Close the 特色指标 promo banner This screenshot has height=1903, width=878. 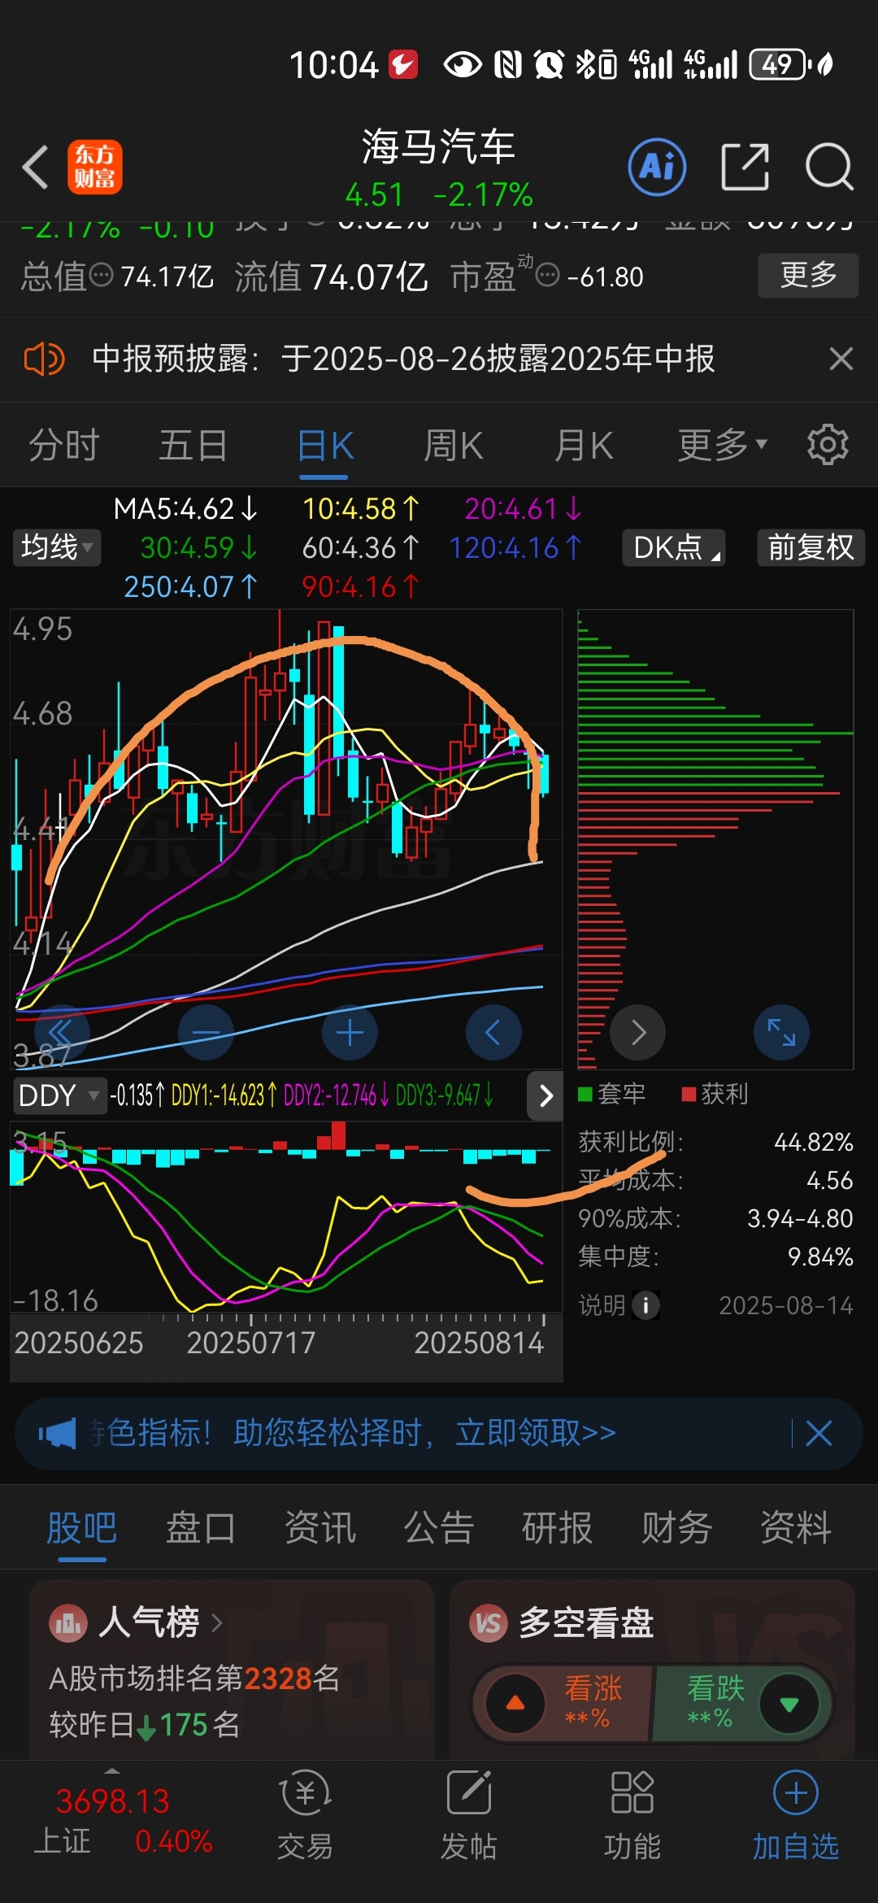point(819,1433)
